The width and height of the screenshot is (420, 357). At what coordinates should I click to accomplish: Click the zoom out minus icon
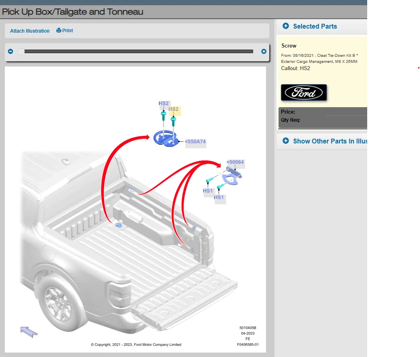[10, 51]
